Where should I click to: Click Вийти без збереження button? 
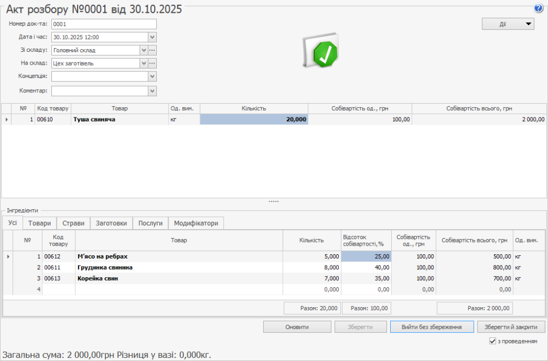coord(432,327)
